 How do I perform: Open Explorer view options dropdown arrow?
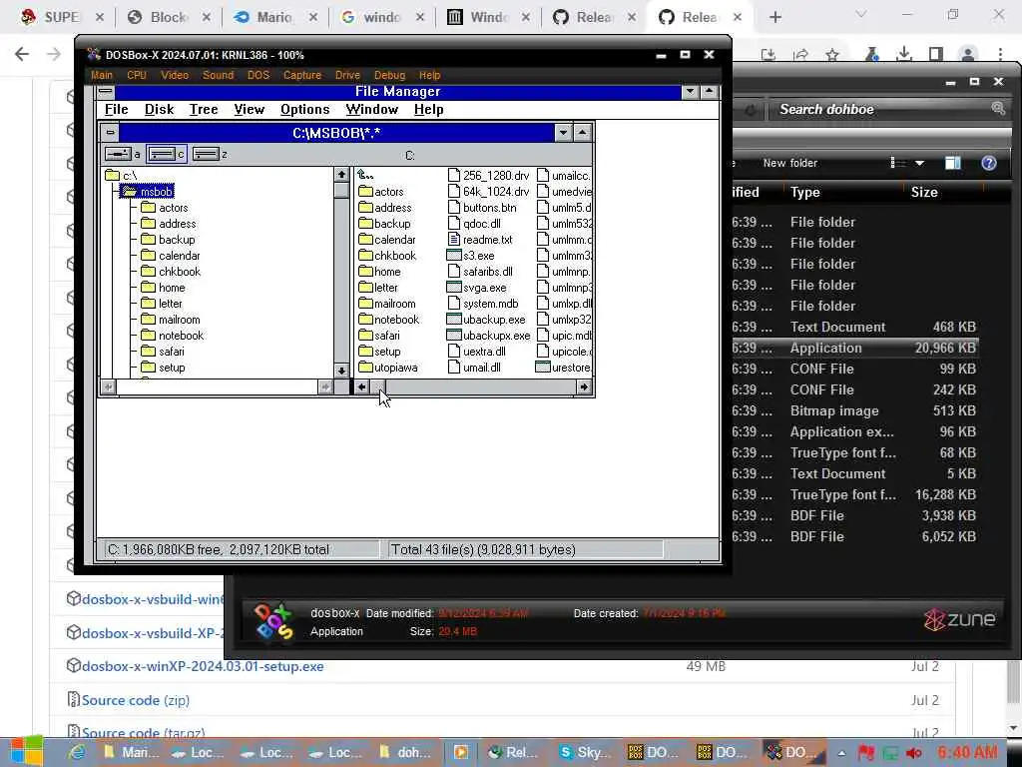[x=919, y=163]
